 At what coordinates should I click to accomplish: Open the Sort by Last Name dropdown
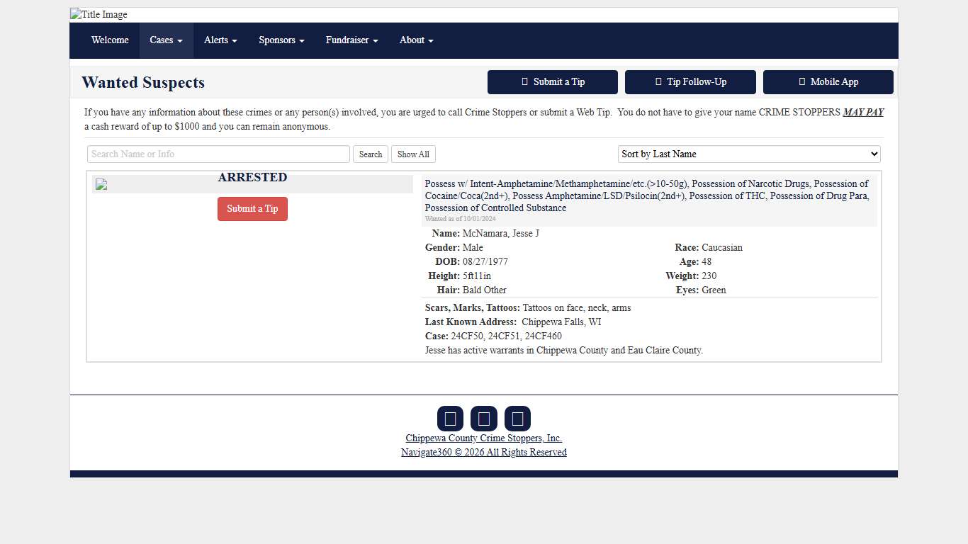749,154
